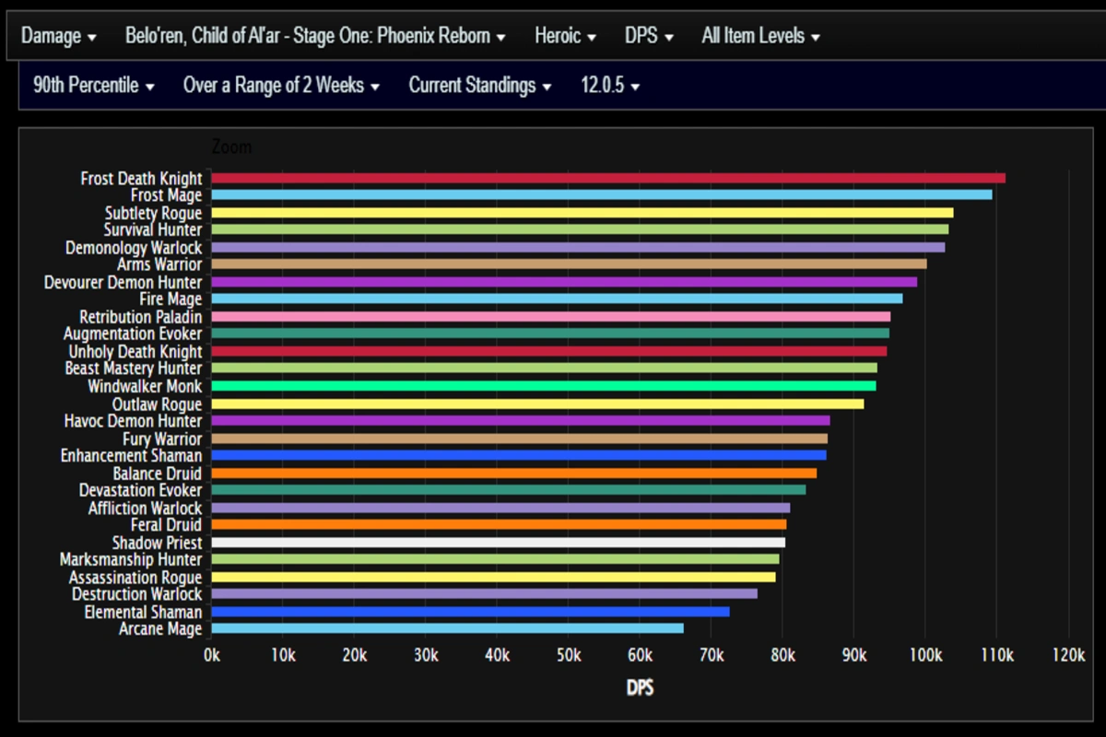This screenshot has height=737, width=1106.
Task: Click the Arcane Mage bar
Action: pyautogui.click(x=448, y=628)
